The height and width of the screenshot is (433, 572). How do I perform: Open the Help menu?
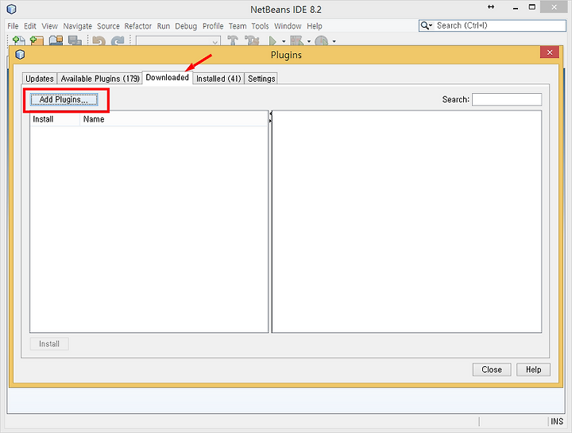click(x=315, y=26)
